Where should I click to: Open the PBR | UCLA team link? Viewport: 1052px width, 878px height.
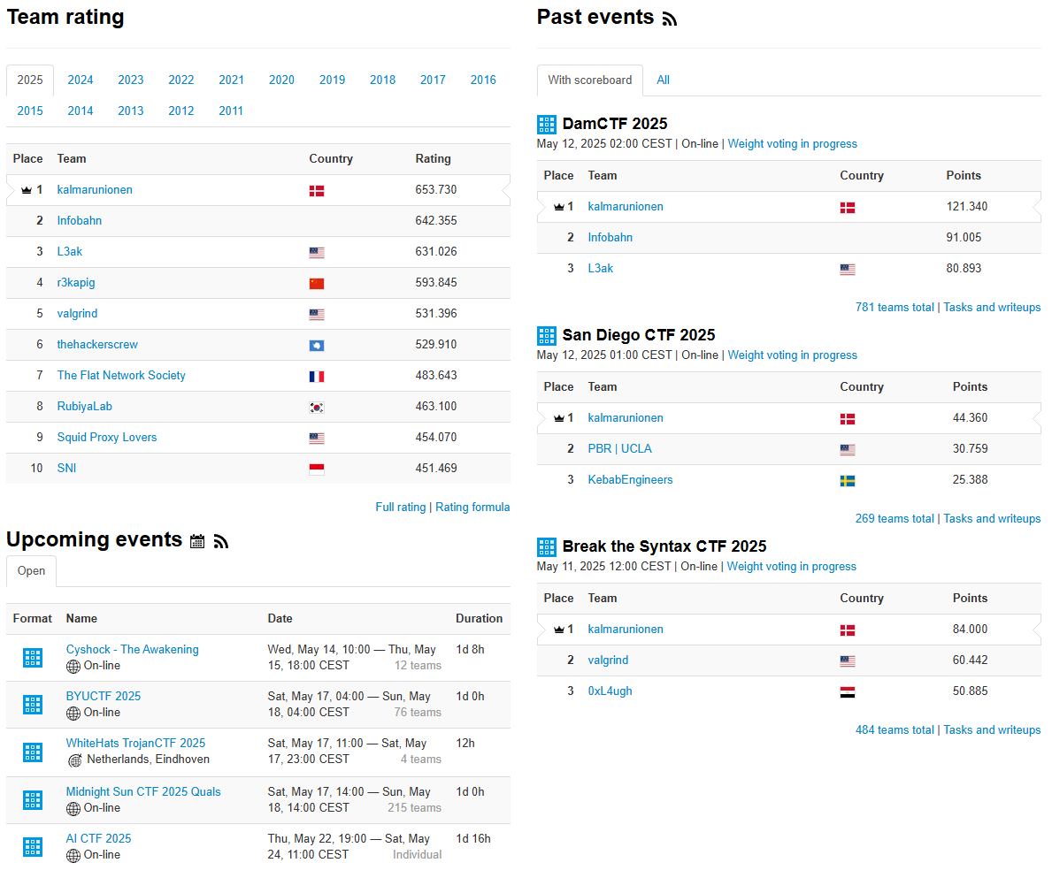(x=620, y=448)
